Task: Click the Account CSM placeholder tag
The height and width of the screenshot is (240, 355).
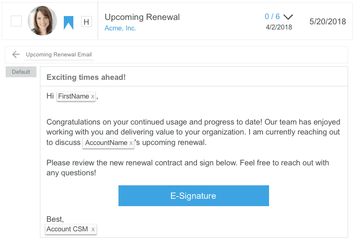Action: tap(67, 229)
